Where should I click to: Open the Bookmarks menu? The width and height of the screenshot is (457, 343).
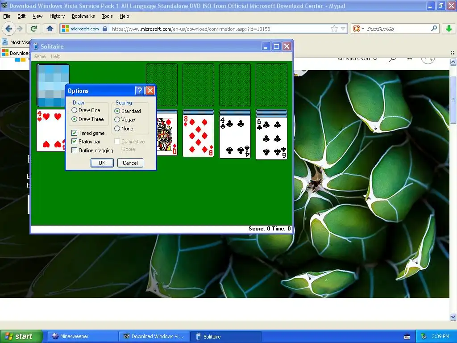[x=83, y=16]
